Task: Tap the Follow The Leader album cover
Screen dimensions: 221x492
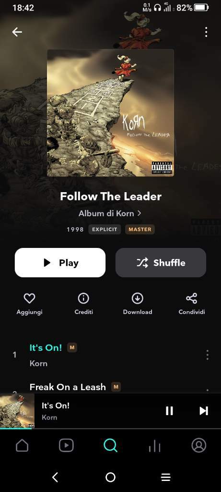Action: pyautogui.click(x=110, y=112)
